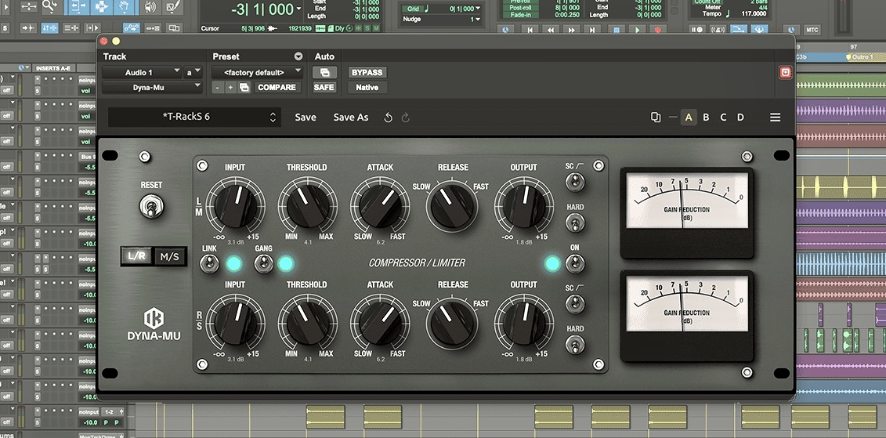This screenshot has height=438, width=886.
Task: Select the Selector tool in Pro Tools toolbar
Action: (100, 7)
